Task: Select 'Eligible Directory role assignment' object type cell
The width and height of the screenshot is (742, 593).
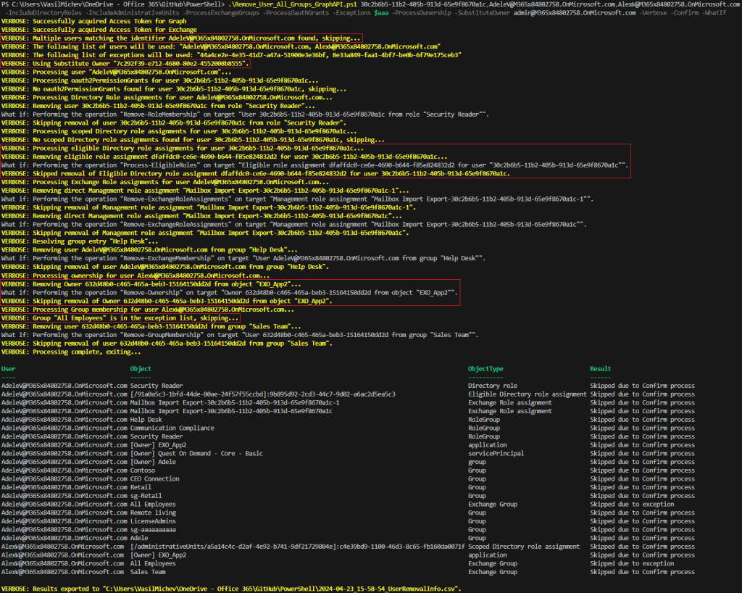Action: click(x=528, y=394)
